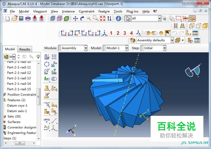Open the Query information tool
The height and width of the screenshot is (149, 211).
[x=118, y=18]
